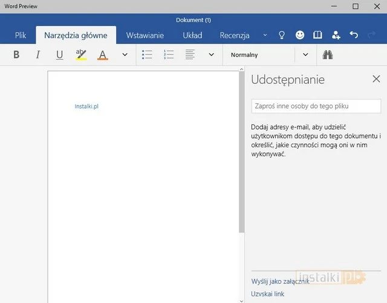Click scrollbar up arrow
Viewport: 387px width, 303px height.
pos(242,69)
